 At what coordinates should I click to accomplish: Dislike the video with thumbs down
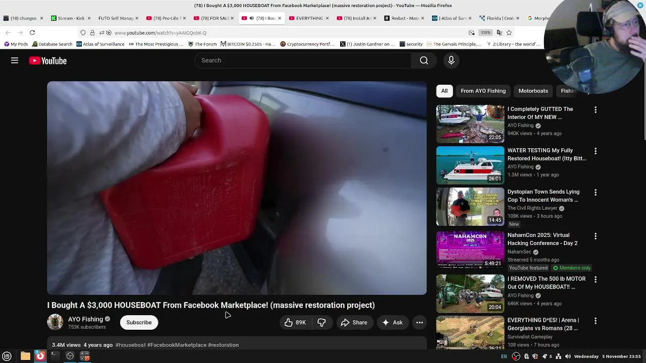321,323
